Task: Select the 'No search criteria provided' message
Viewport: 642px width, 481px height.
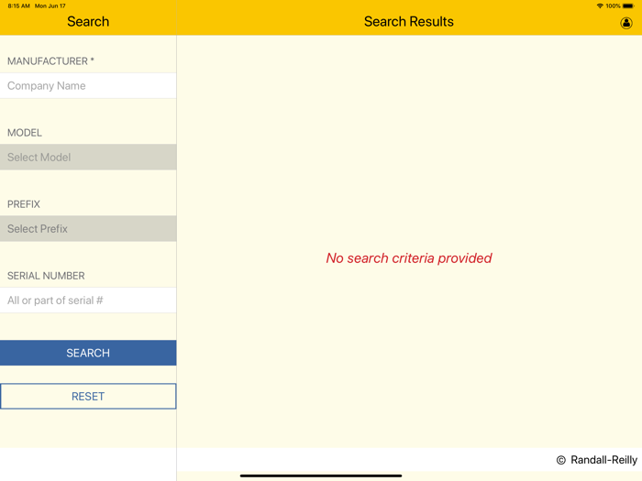Action: (409, 258)
